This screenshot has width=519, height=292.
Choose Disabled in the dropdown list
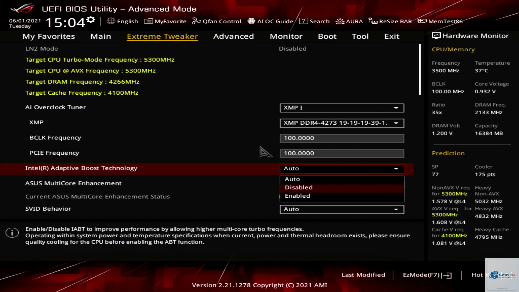pos(342,188)
